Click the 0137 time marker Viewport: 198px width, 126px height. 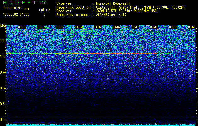coord(135,27)
